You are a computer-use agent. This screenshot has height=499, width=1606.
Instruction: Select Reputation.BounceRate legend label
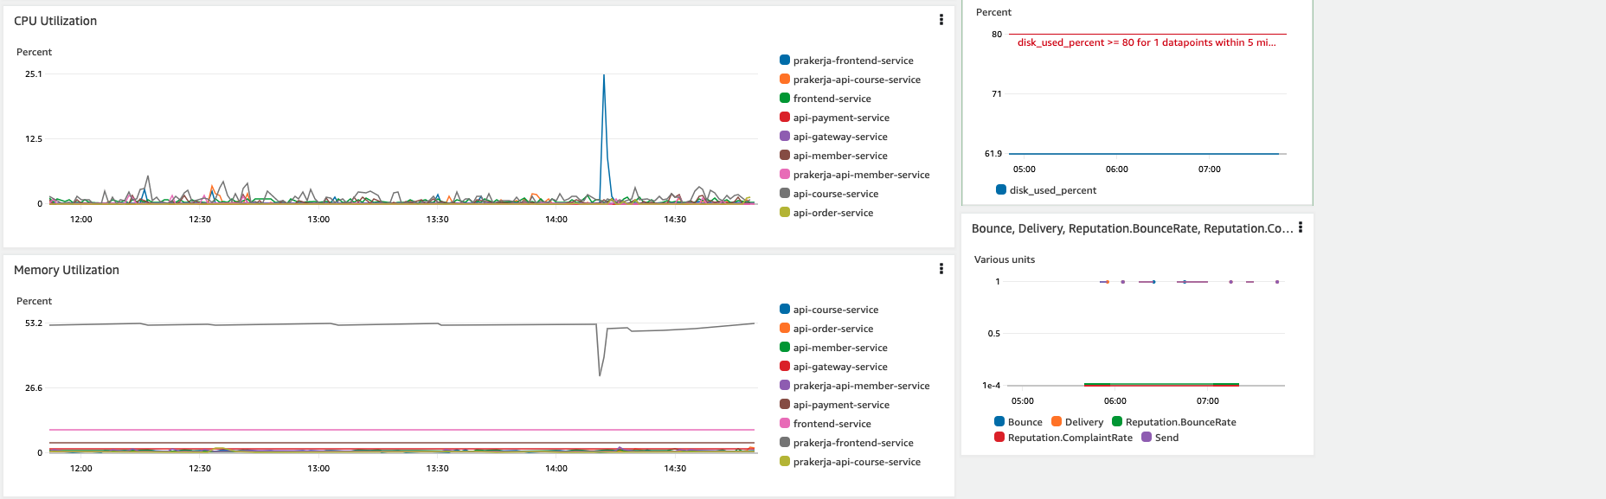pos(1180,422)
